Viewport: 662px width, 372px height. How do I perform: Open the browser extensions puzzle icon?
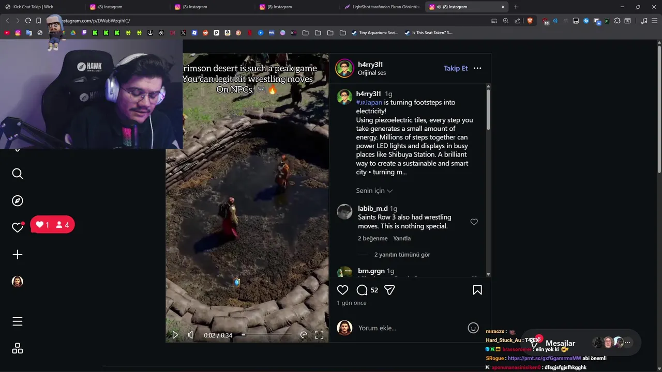point(617,21)
